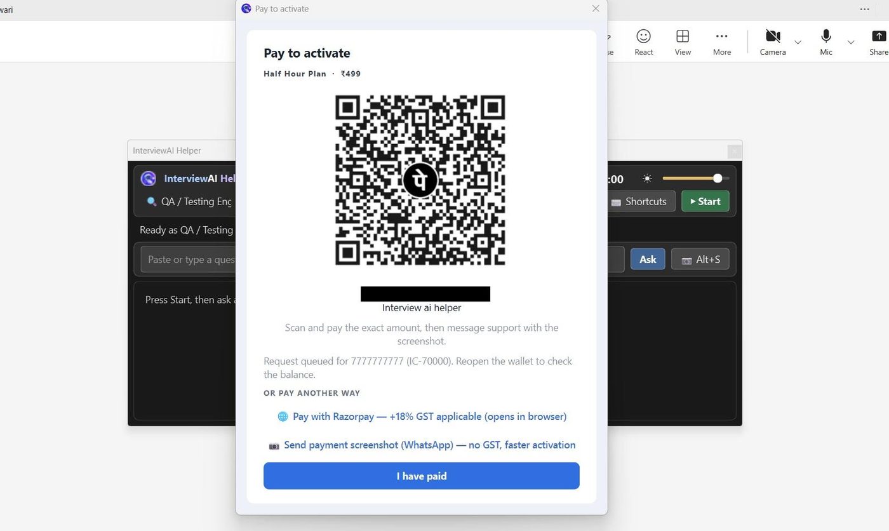Expand the Camera options dropdown arrow
The width and height of the screenshot is (889, 531).
click(798, 43)
